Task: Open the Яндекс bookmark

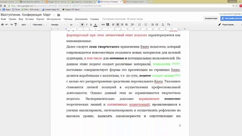Action: pos(7,9)
